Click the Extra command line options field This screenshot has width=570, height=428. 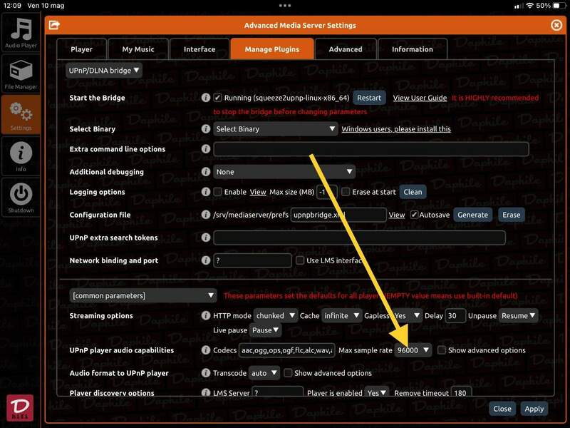pyautogui.click(x=370, y=149)
